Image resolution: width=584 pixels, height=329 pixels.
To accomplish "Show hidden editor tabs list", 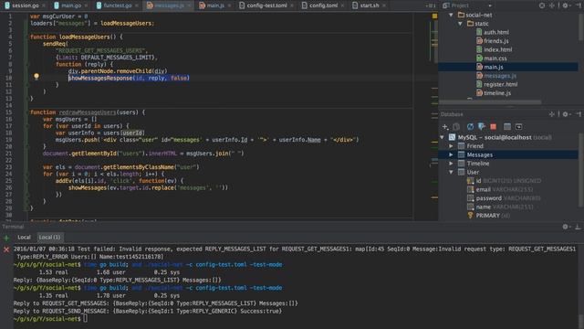I will click(430, 5).
